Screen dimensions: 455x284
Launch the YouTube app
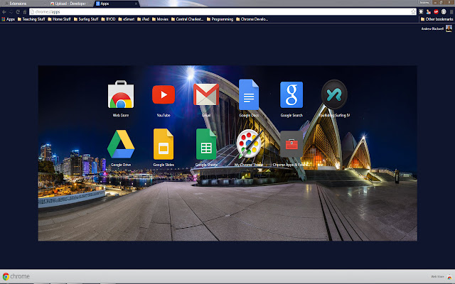click(164, 96)
